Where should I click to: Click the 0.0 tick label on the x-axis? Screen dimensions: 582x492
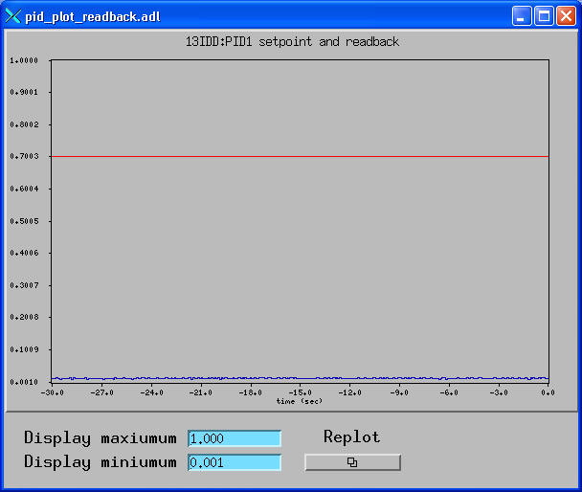coord(548,392)
